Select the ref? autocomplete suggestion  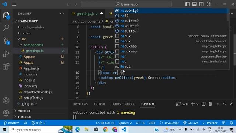[171, 16]
